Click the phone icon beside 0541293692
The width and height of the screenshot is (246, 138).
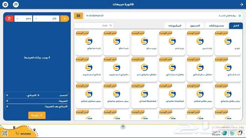(x=17, y=133)
